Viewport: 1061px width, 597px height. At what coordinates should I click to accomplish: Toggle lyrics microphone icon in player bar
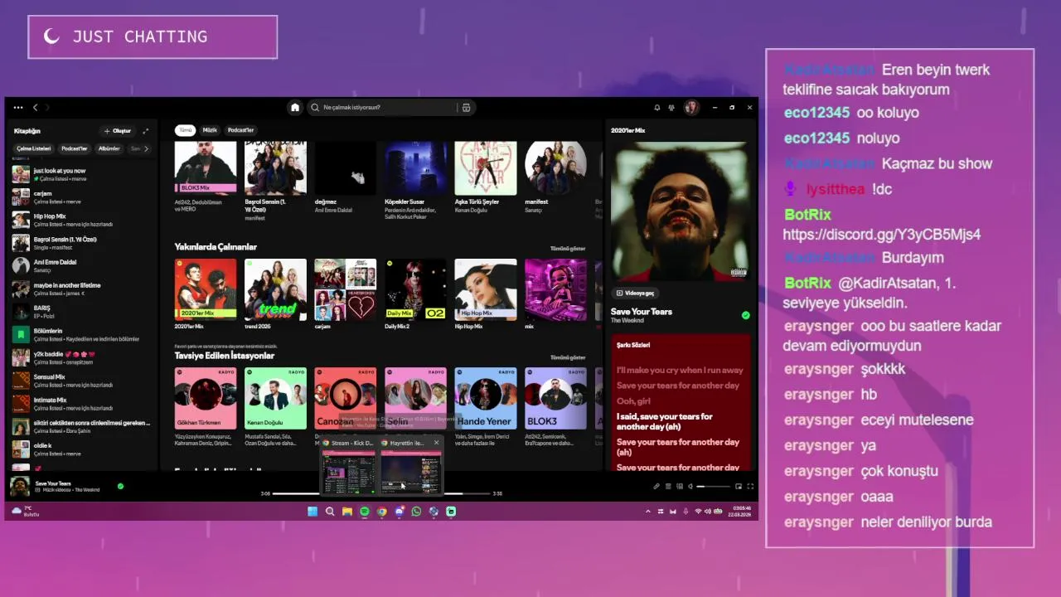click(x=656, y=487)
